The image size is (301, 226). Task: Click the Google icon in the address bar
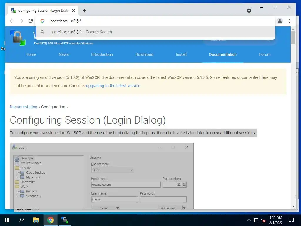tap(42, 21)
